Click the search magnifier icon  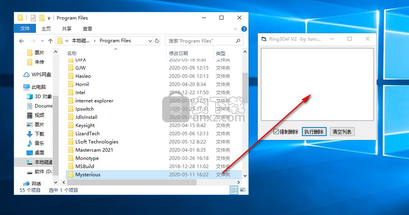pos(238,41)
